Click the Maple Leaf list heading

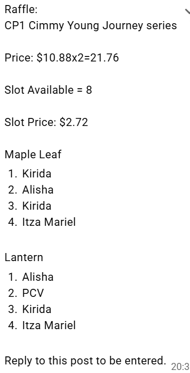[x=33, y=155]
